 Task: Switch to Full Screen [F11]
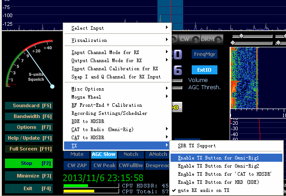29,149
